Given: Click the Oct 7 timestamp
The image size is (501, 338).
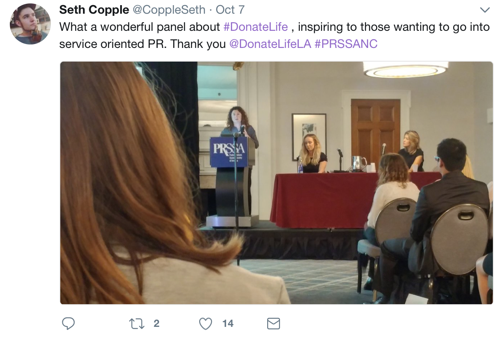Looking at the screenshot, I should point(230,10).
